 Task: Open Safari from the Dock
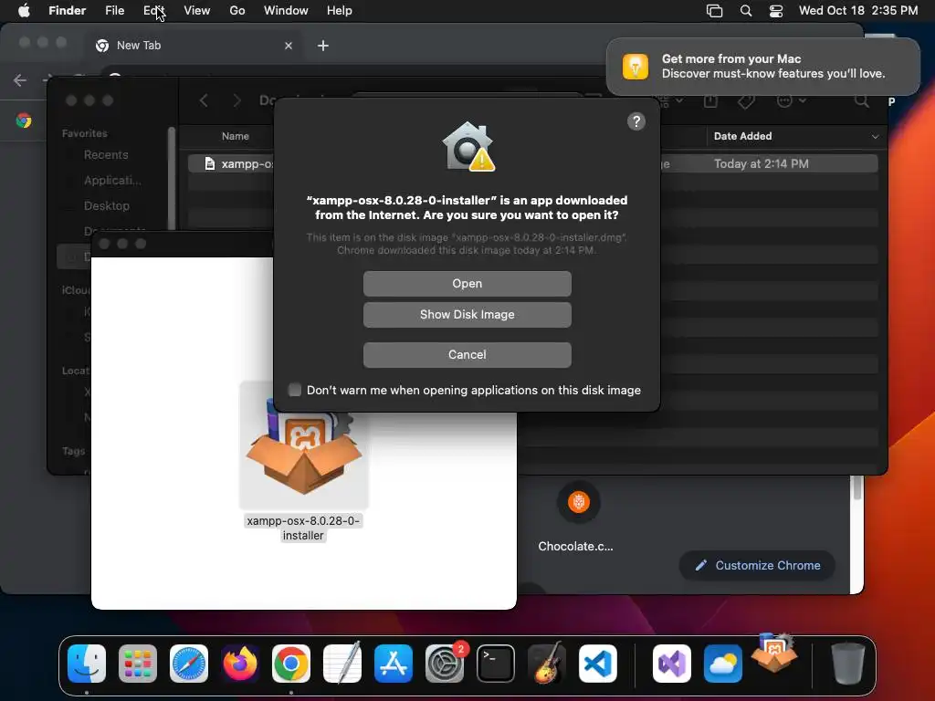coord(189,664)
